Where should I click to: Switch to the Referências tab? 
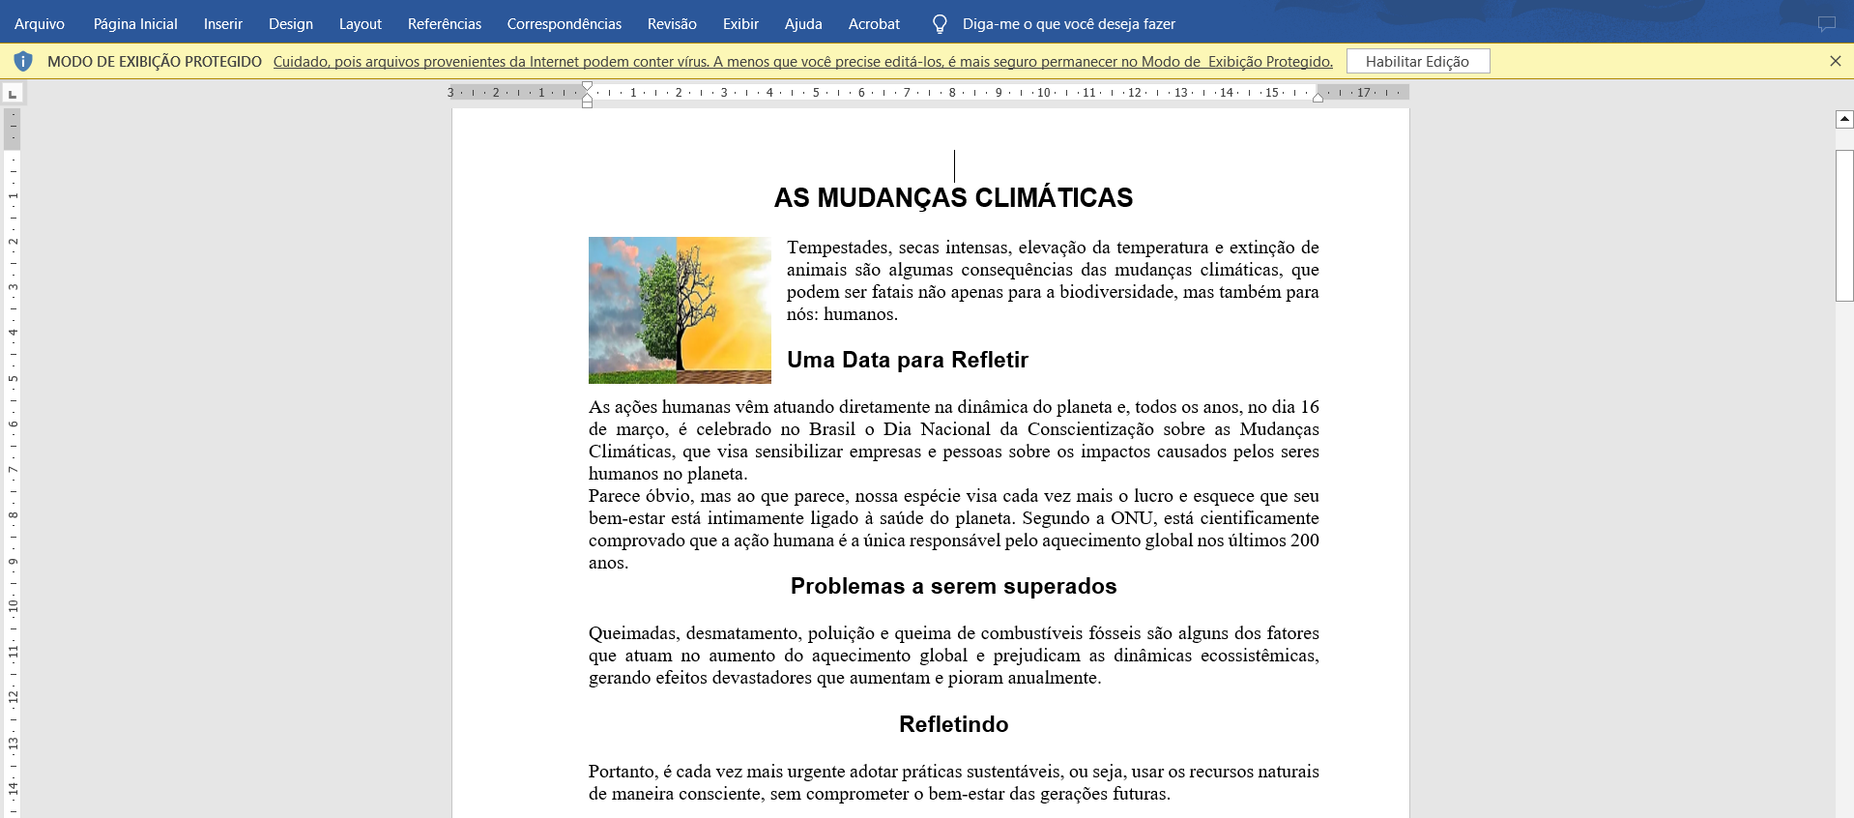[445, 23]
